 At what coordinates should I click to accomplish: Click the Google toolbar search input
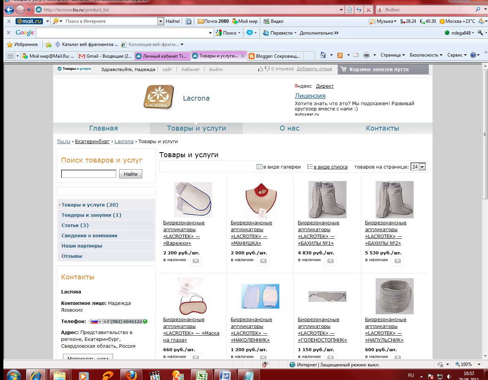122,33
